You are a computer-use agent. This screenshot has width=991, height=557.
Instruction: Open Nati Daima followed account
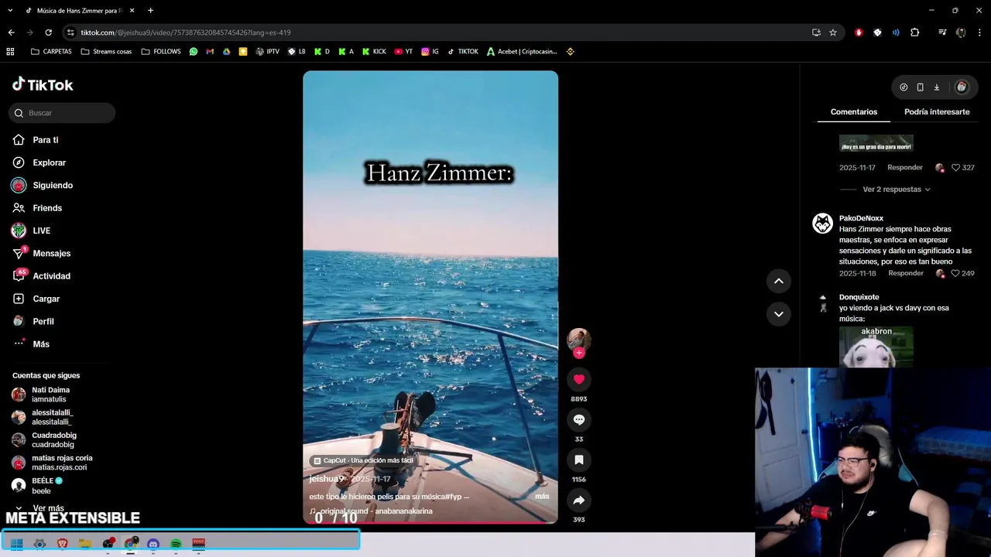tap(50, 395)
